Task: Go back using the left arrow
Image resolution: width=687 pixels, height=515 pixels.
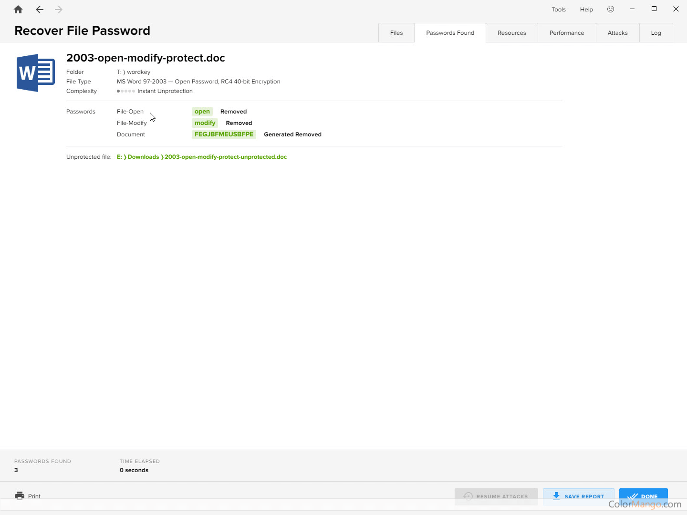Action: (x=40, y=10)
